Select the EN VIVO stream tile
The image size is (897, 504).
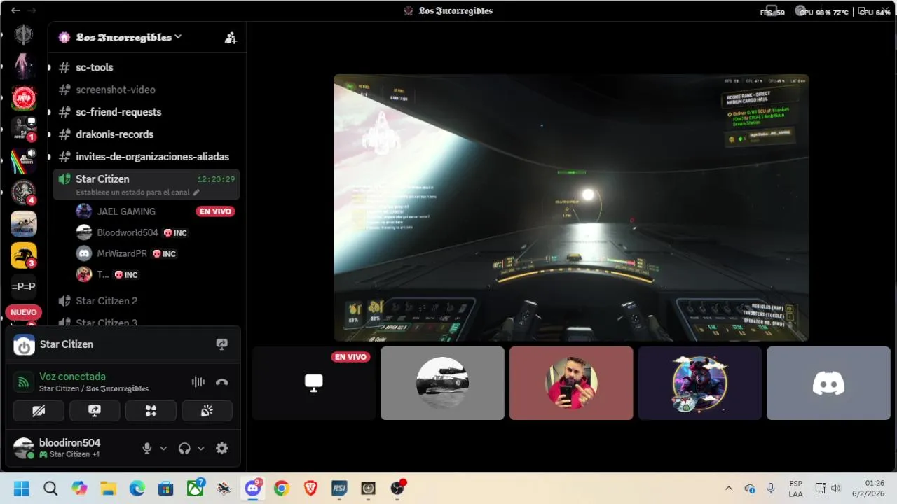click(314, 384)
